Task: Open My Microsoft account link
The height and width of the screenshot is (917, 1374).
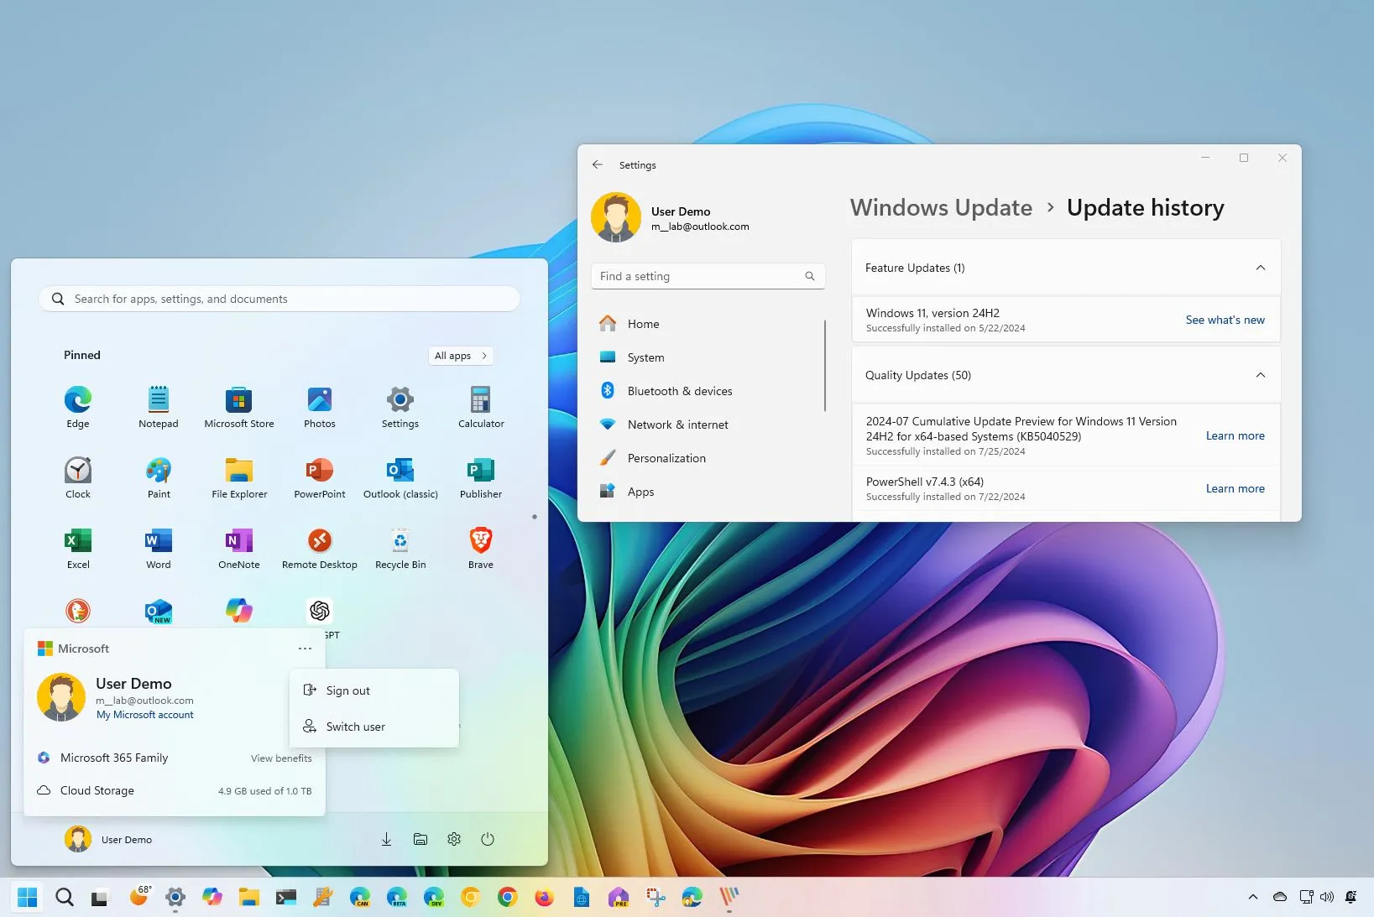Action: tap(144, 715)
